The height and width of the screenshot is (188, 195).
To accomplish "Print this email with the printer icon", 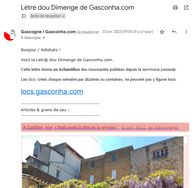I will (x=175, y=8).
